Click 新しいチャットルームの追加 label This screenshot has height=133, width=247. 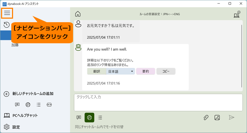pos(33,94)
